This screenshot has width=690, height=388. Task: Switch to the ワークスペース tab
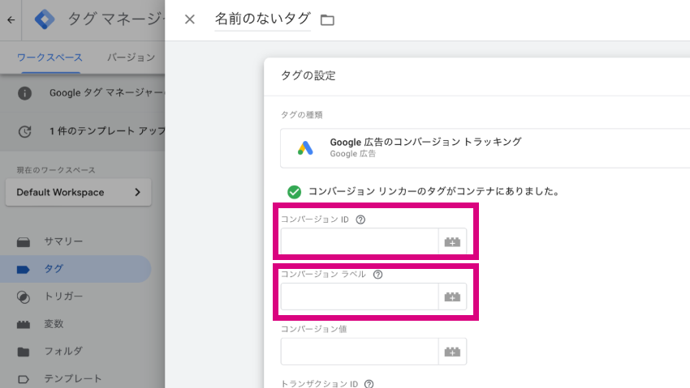tap(50, 57)
